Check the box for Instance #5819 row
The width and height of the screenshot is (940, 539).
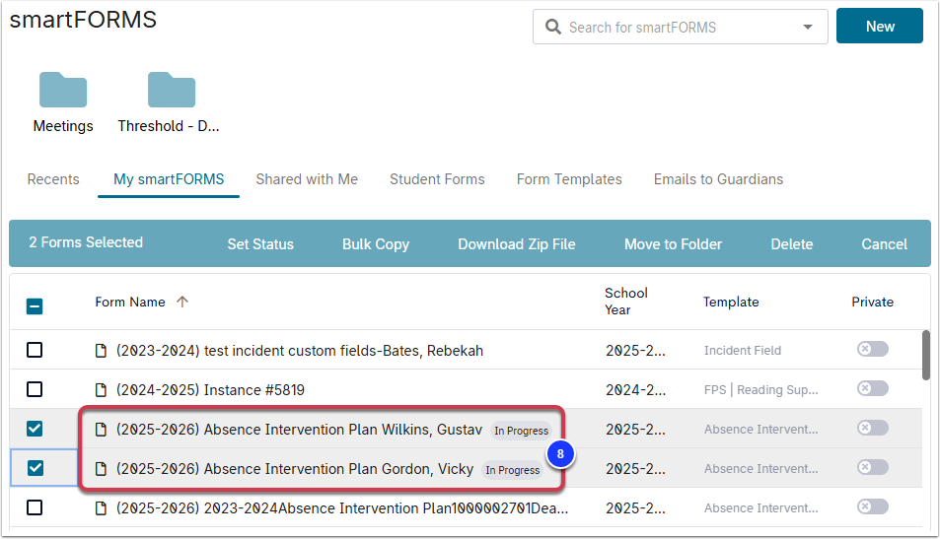point(35,389)
